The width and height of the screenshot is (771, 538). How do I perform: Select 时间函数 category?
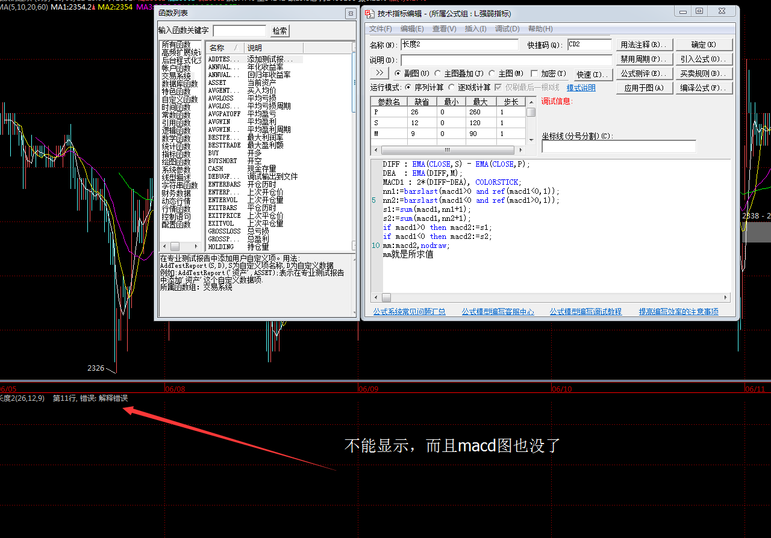pos(176,108)
